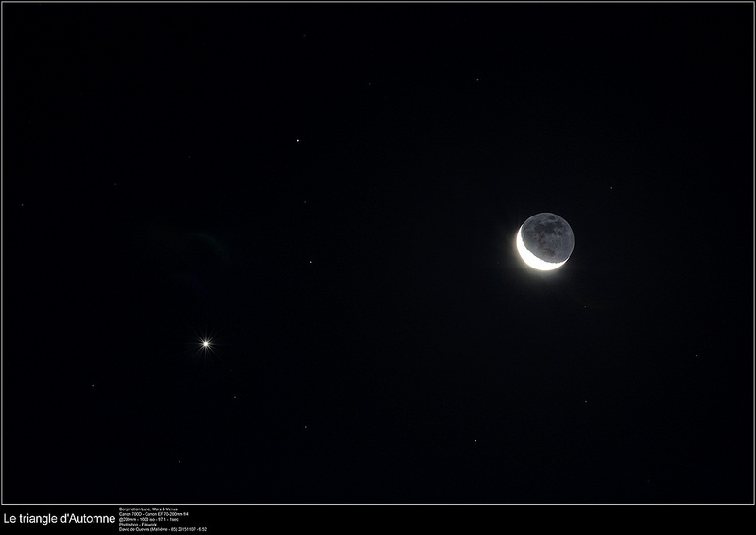
Task: Click the title text "Le triangle d'Automne"
Action: pyautogui.click(x=60, y=519)
